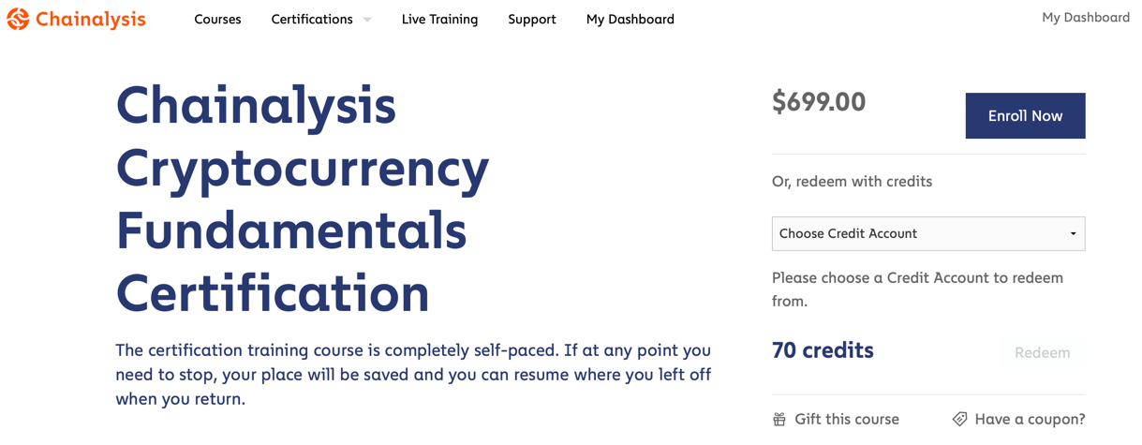Click the coupon tag icon
This screenshot has height=445, width=1142.
[x=959, y=420]
